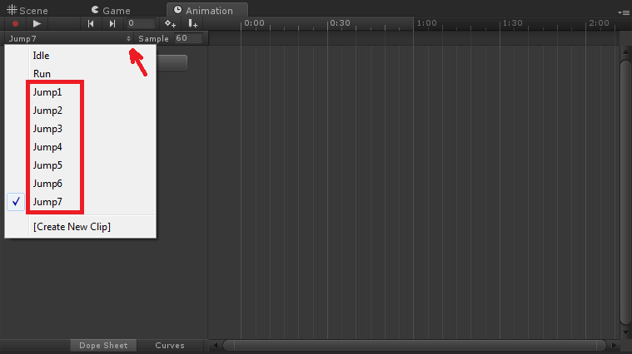The width and height of the screenshot is (632, 354).
Task: Click the Sample rate field showing 60
Action: tap(188, 38)
